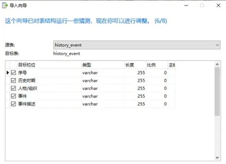Select the 序号 target field name

click(x=23, y=73)
